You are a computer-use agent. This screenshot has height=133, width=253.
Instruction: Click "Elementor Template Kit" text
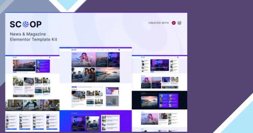pos(34,39)
